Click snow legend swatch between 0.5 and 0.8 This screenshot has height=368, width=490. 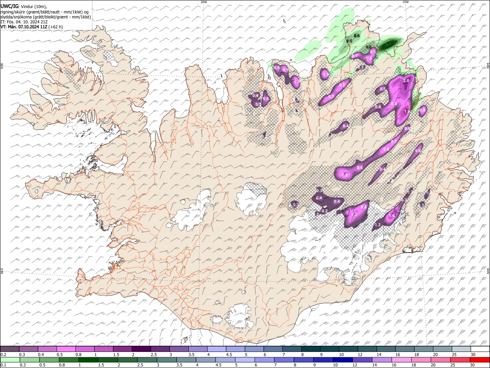[x=66, y=349]
